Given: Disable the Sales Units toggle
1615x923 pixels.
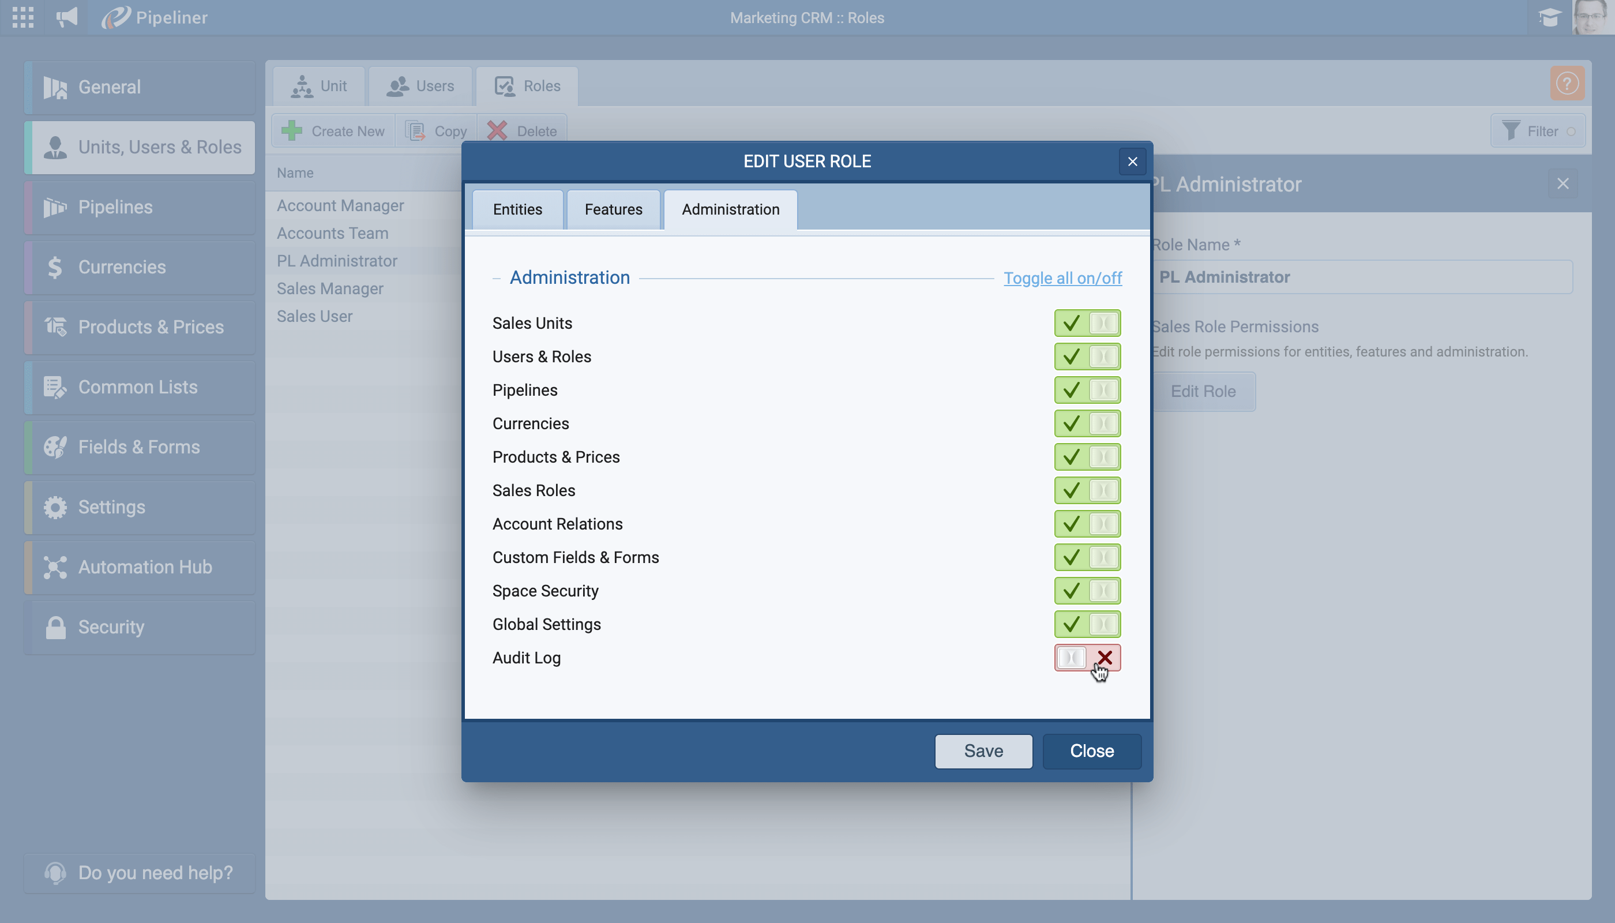Looking at the screenshot, I should [1087, 323].
